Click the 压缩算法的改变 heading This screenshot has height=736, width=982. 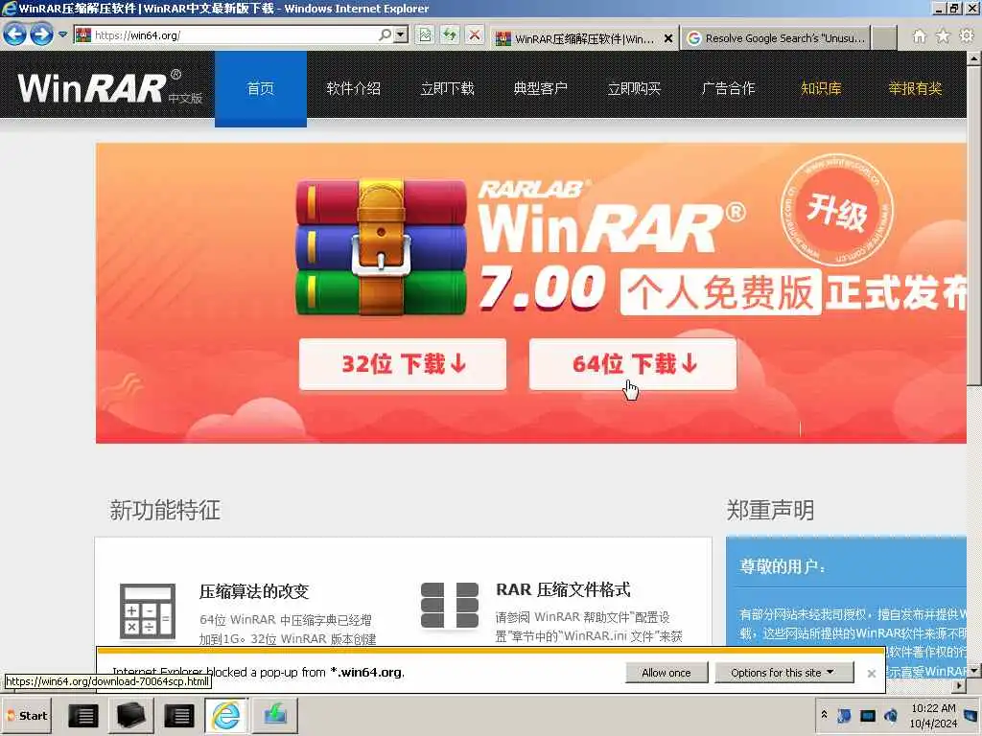tap(254, 591)
